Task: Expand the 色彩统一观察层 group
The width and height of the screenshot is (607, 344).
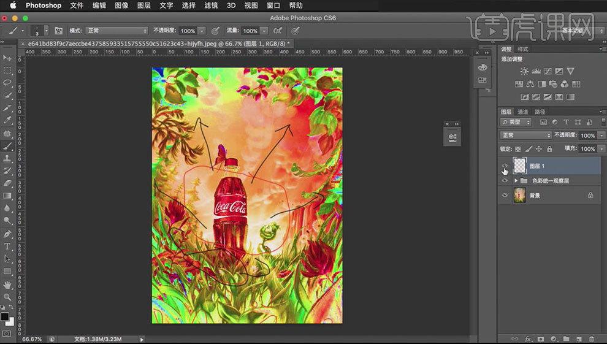Action: click(x=516, y=181)
